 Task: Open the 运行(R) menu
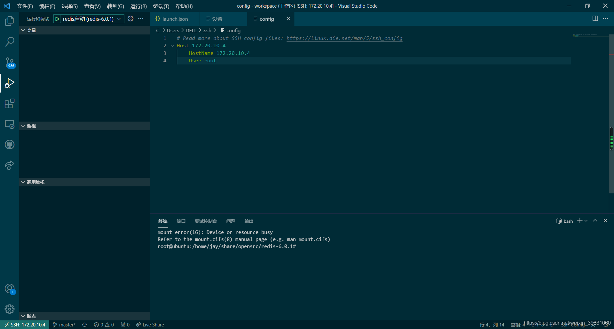pos(138,6)
